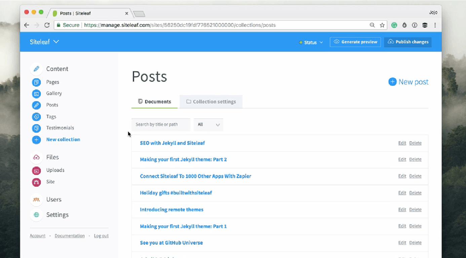
Task: Select Pages text in sidebar
Action: (x=52, y=82)
